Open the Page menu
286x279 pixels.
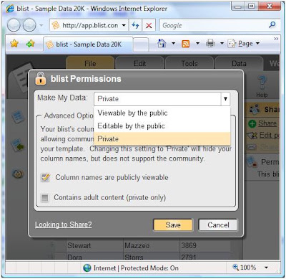point(244,44)
